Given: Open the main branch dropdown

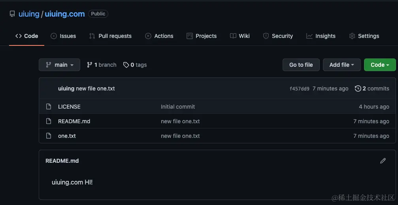Looking at the screenshot, I should coord(59,65).
